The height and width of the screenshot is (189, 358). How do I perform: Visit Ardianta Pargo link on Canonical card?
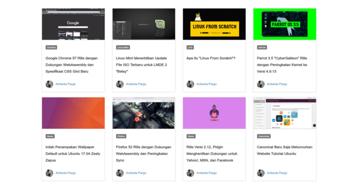pos(277,173)
